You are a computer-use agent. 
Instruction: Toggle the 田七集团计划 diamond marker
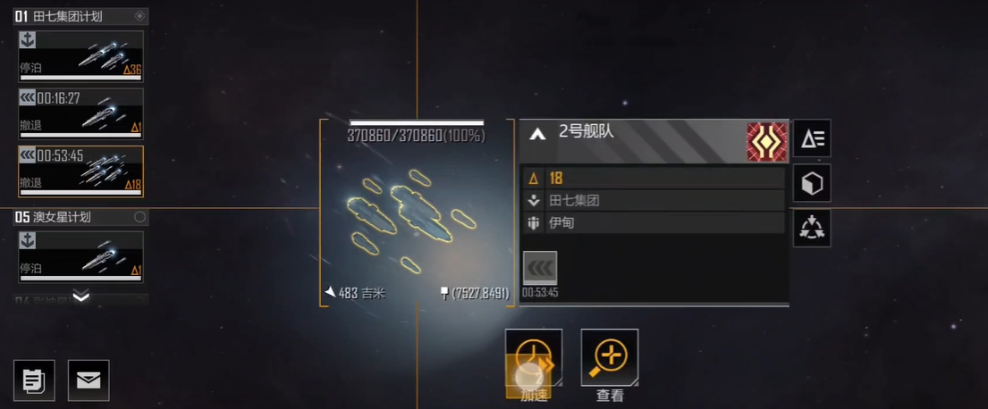139,16
